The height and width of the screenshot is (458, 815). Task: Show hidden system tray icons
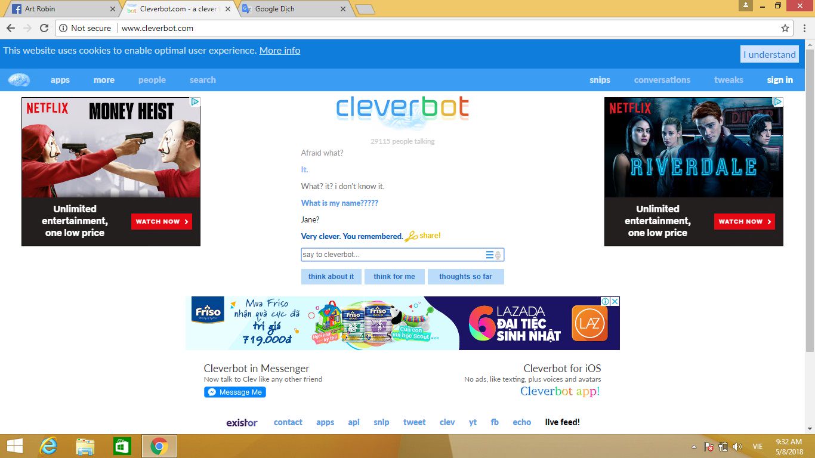coord(694,447)
